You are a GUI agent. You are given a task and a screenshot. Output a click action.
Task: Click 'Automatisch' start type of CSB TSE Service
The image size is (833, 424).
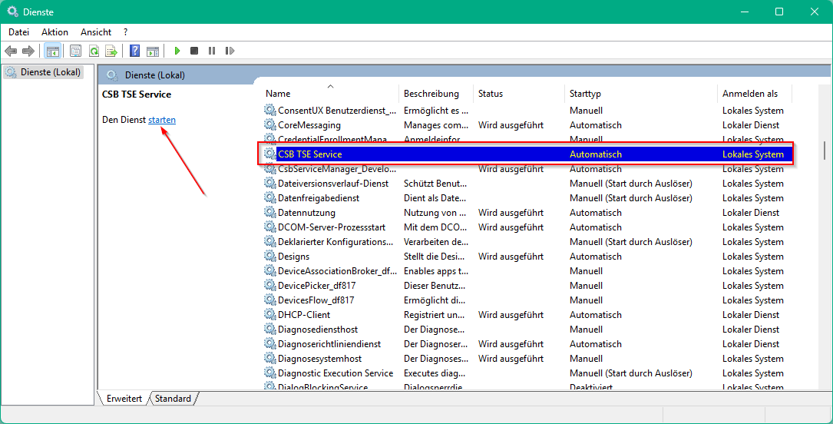tap(596, 154)
